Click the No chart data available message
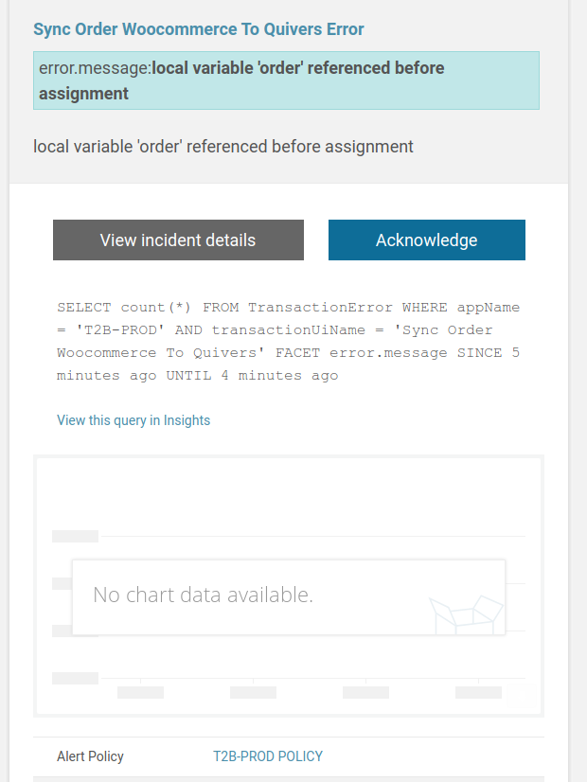Screen dimensions: 587x782 click(x=203, y=595)
